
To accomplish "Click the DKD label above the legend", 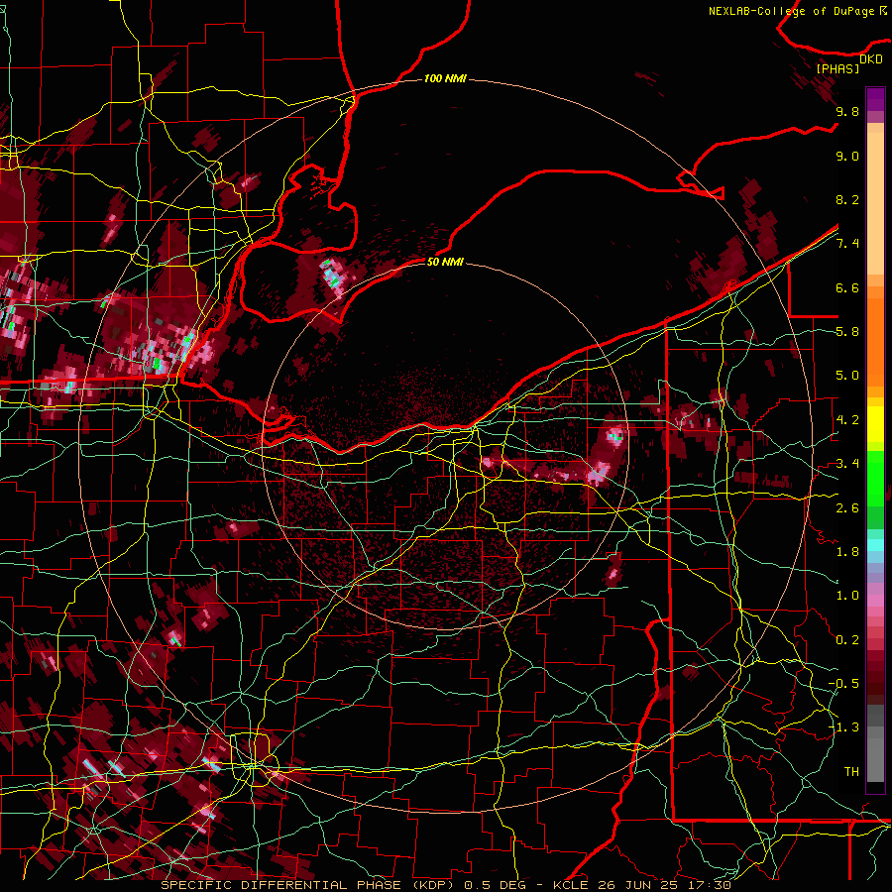I will [870, 59].
